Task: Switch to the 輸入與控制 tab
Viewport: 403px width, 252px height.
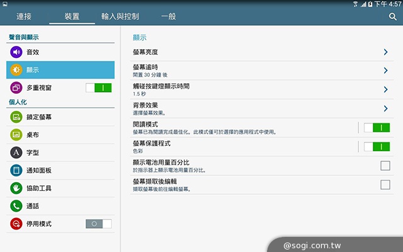Action: coord(120,16)
